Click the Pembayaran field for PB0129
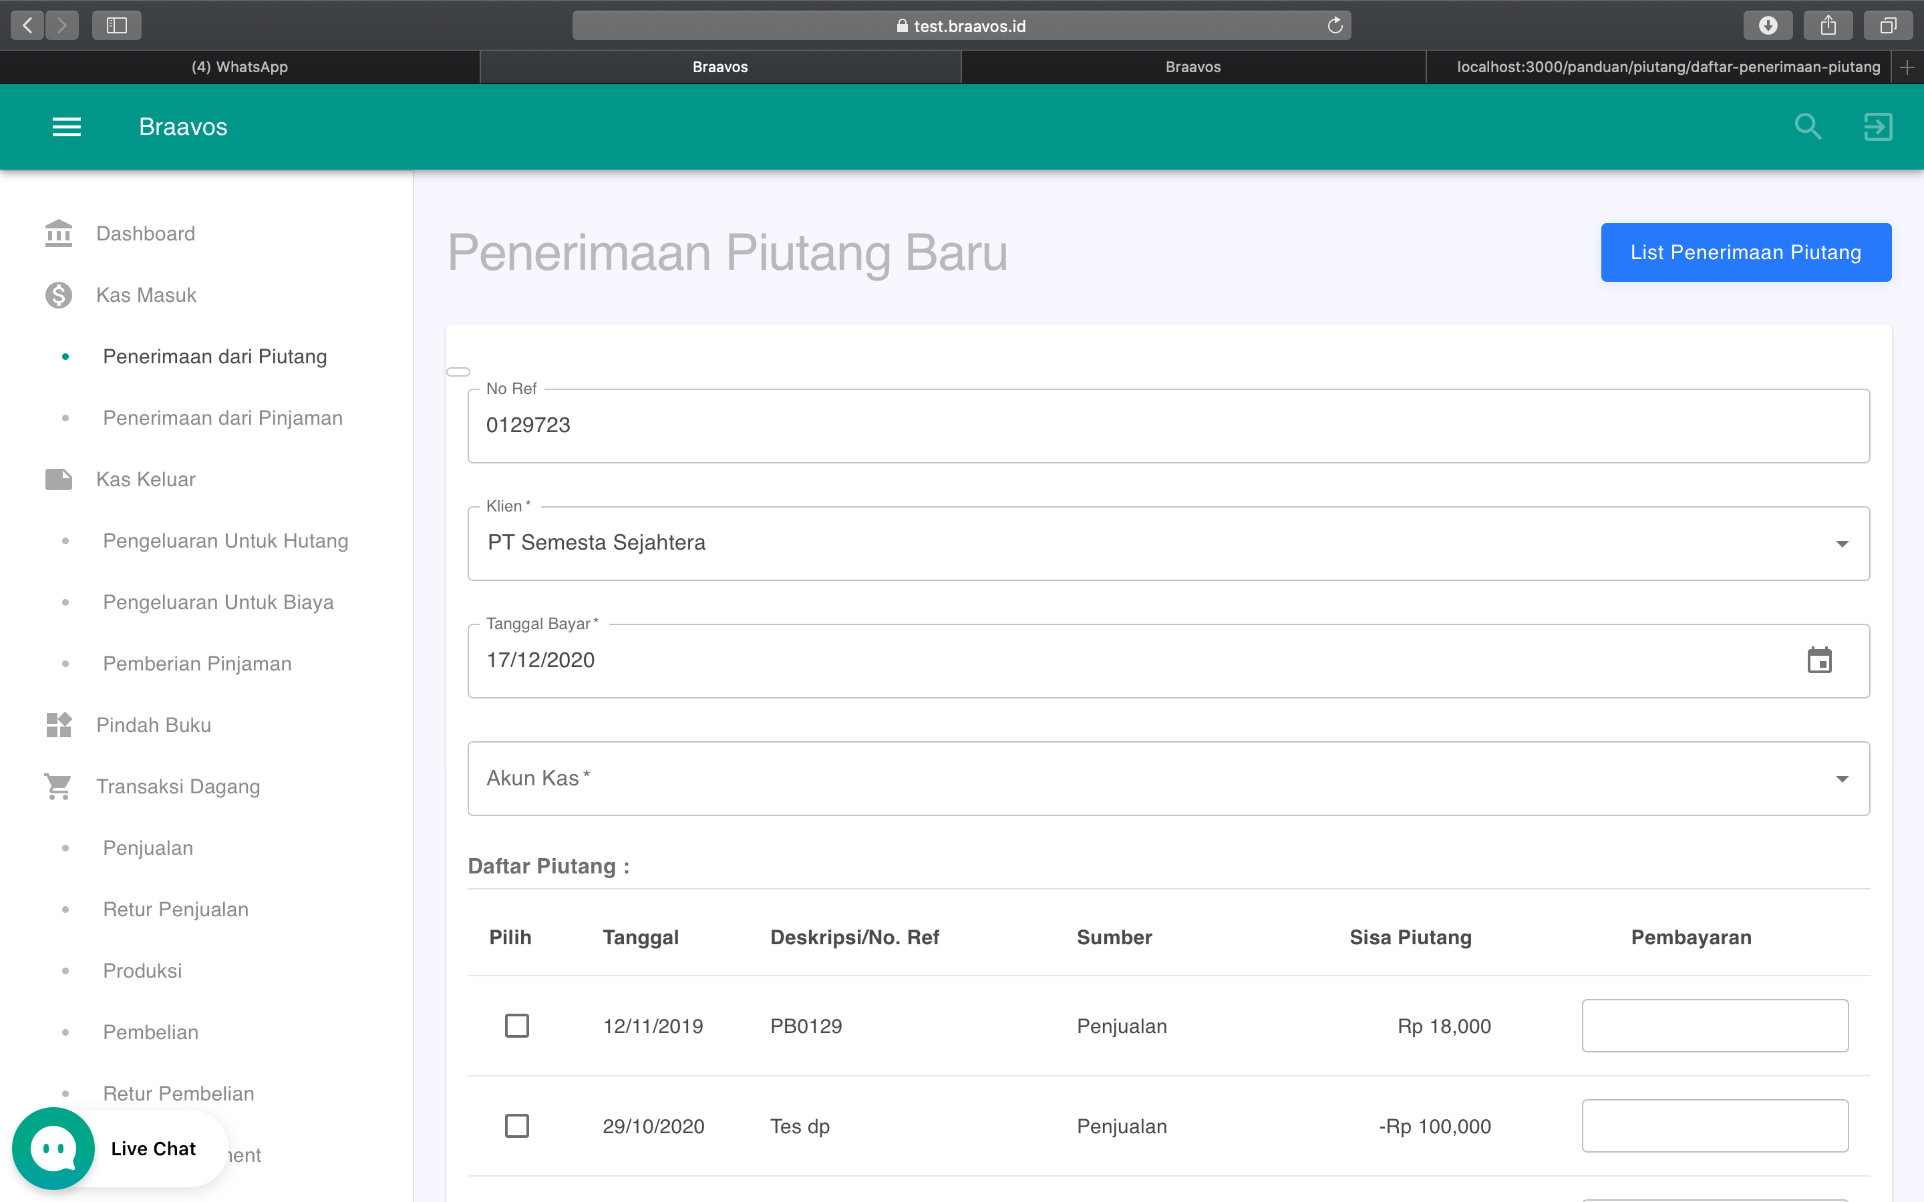Viewport: 1924px width, 1202px height. tap(1715, 1026)
